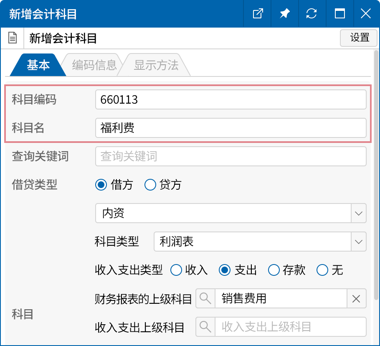Click the 查询关键词 input field
Screen dimensions: 380x346
pyautogui.click(x=231, y=156)
